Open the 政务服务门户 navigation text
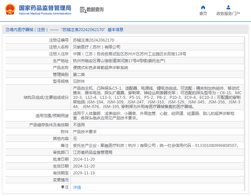Viewport: 251px width, 196px height. [228, 14]
